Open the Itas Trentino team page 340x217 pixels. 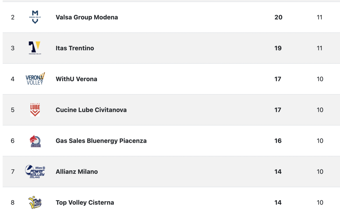(75, 48)
